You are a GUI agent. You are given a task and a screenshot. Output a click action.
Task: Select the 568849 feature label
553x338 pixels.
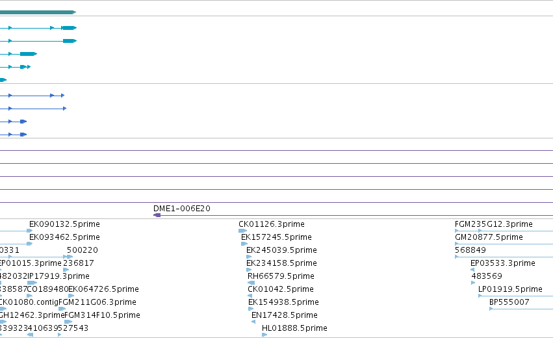point(470,250)
